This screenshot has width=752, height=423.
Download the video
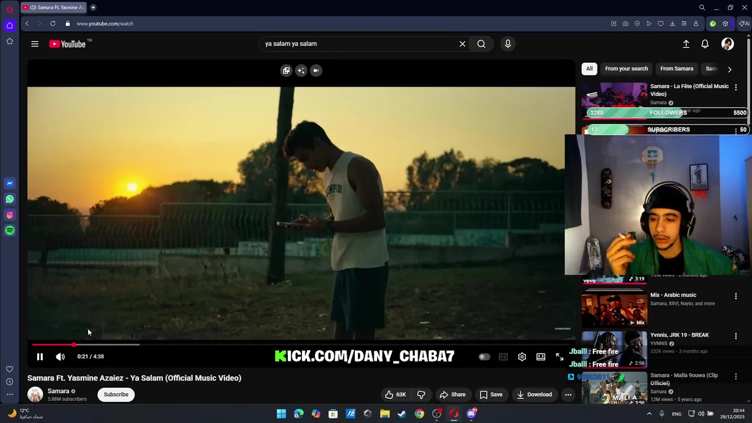click(x=534, y=395)
